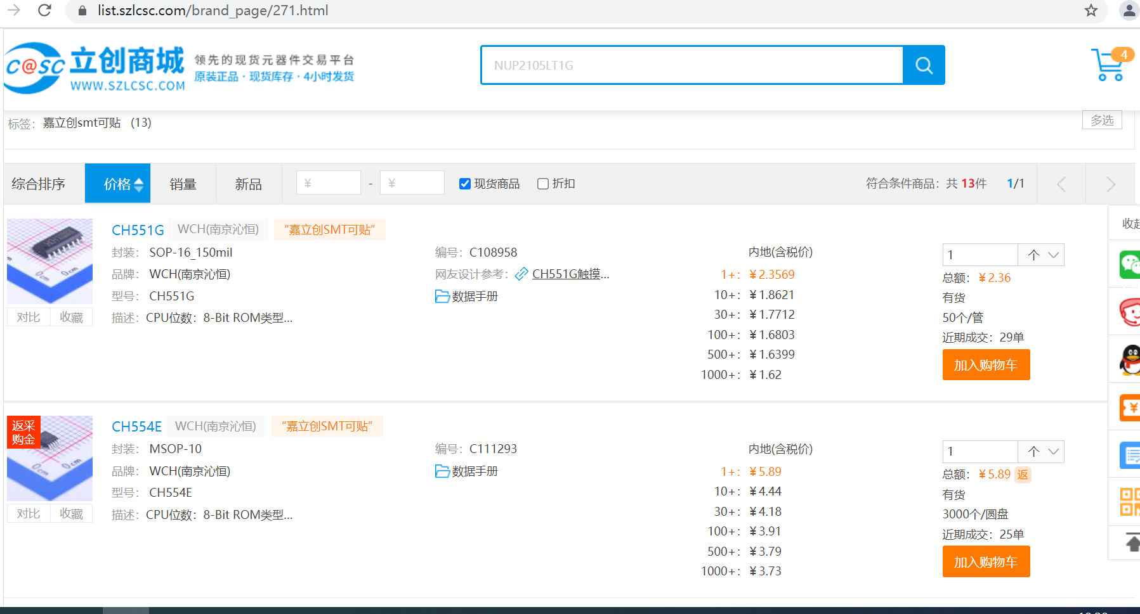Open the shopping cart

[1111, 65]
